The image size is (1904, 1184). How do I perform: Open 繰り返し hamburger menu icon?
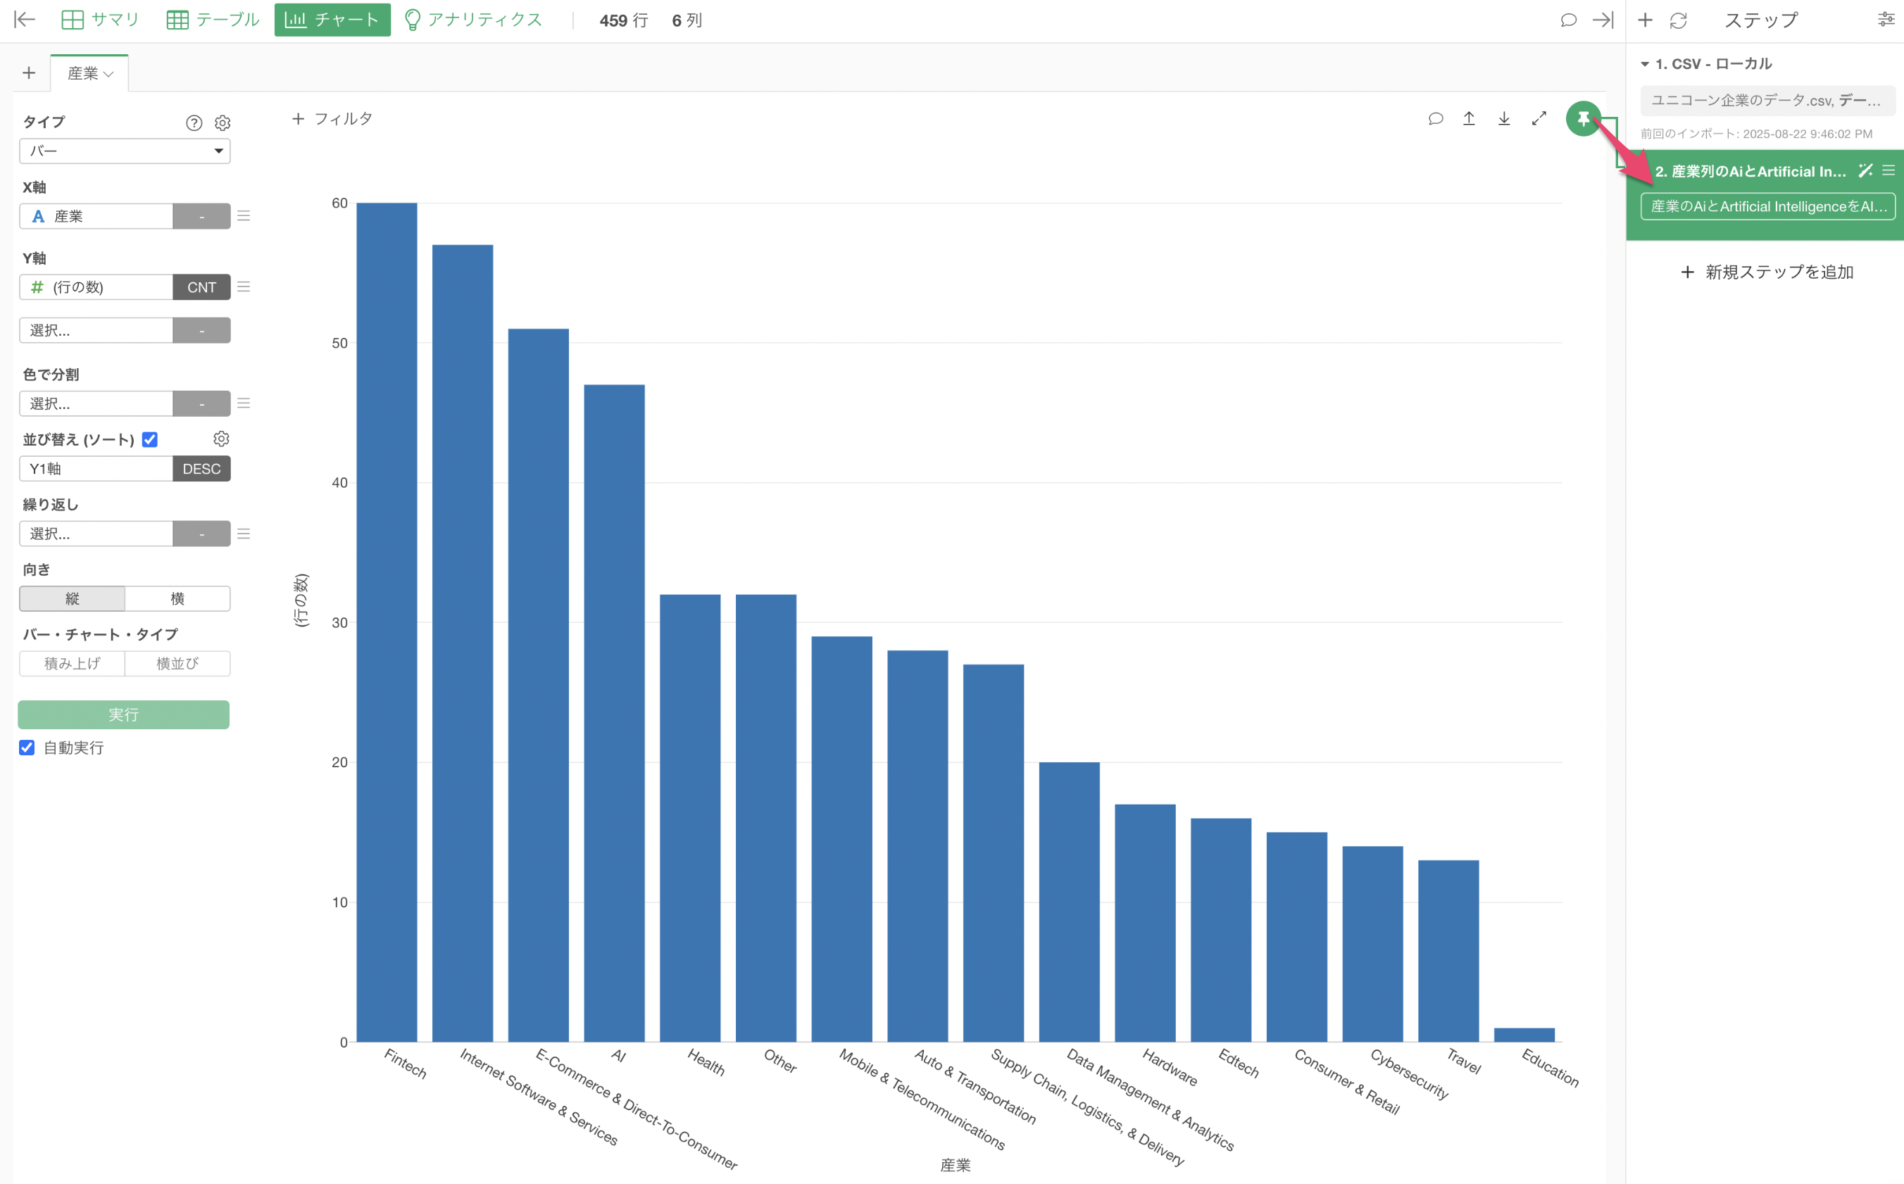[244, 534]
